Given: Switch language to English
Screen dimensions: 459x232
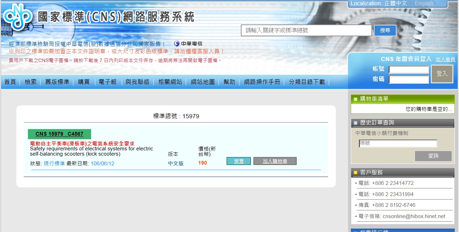Looking at the screenshot, I should [x=423, y=3].
